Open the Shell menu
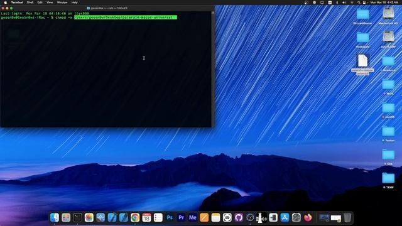Screen dimensions: 402x226 [x=30, y=3]
